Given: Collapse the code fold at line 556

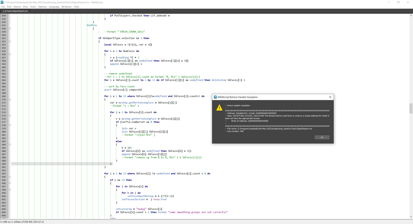Looking at the screenshot, I should pos(10,54).
